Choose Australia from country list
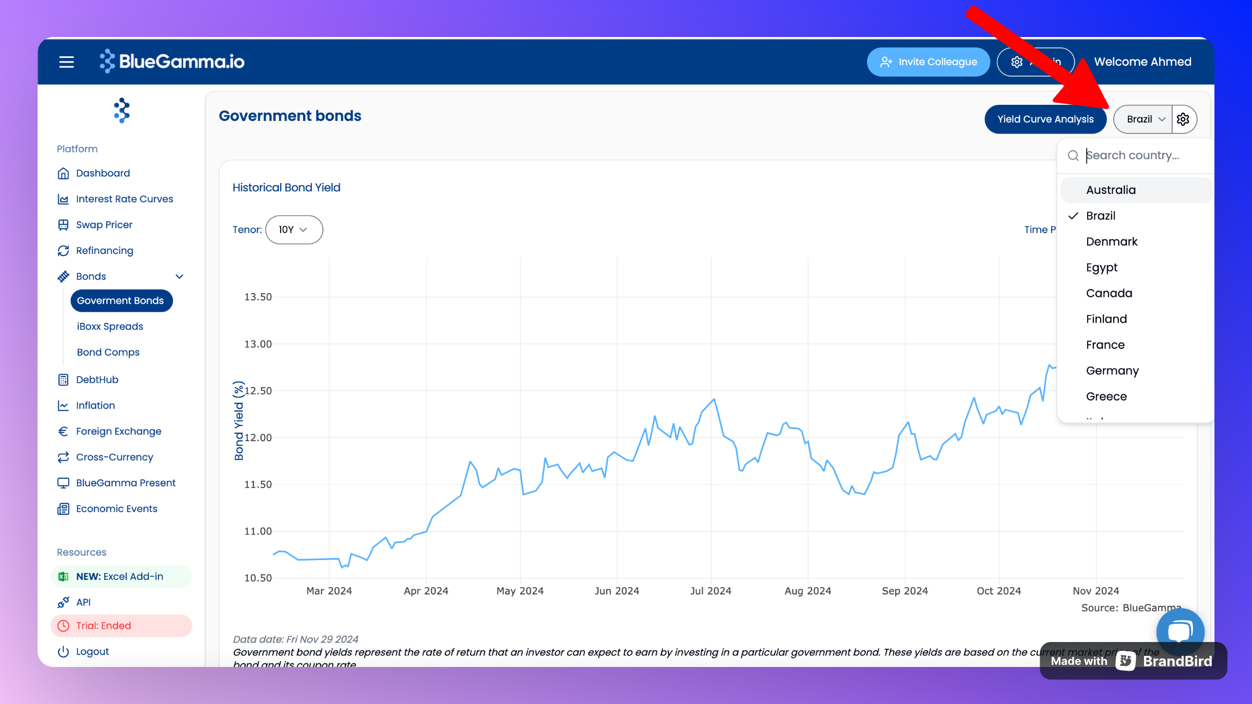The height and width of the screenshot is (704, 1252). pyautogui.click(x=1111, y=190)
